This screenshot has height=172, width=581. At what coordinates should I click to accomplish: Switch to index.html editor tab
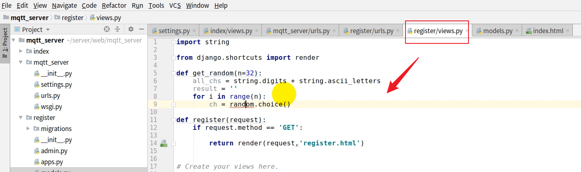548,31
